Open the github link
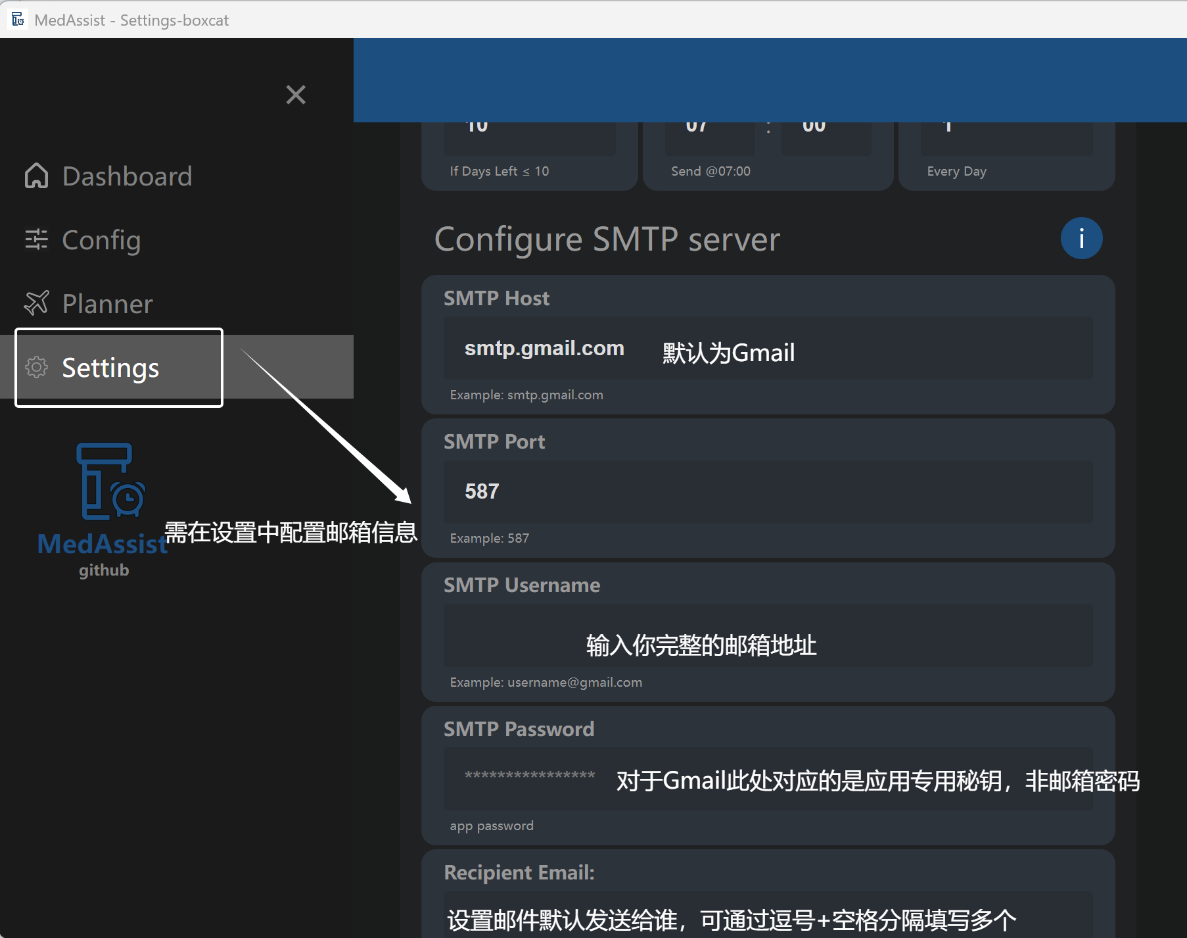The height and width of the screenshot is (938, 1187). pyautogui.click(x=104, y=570)
